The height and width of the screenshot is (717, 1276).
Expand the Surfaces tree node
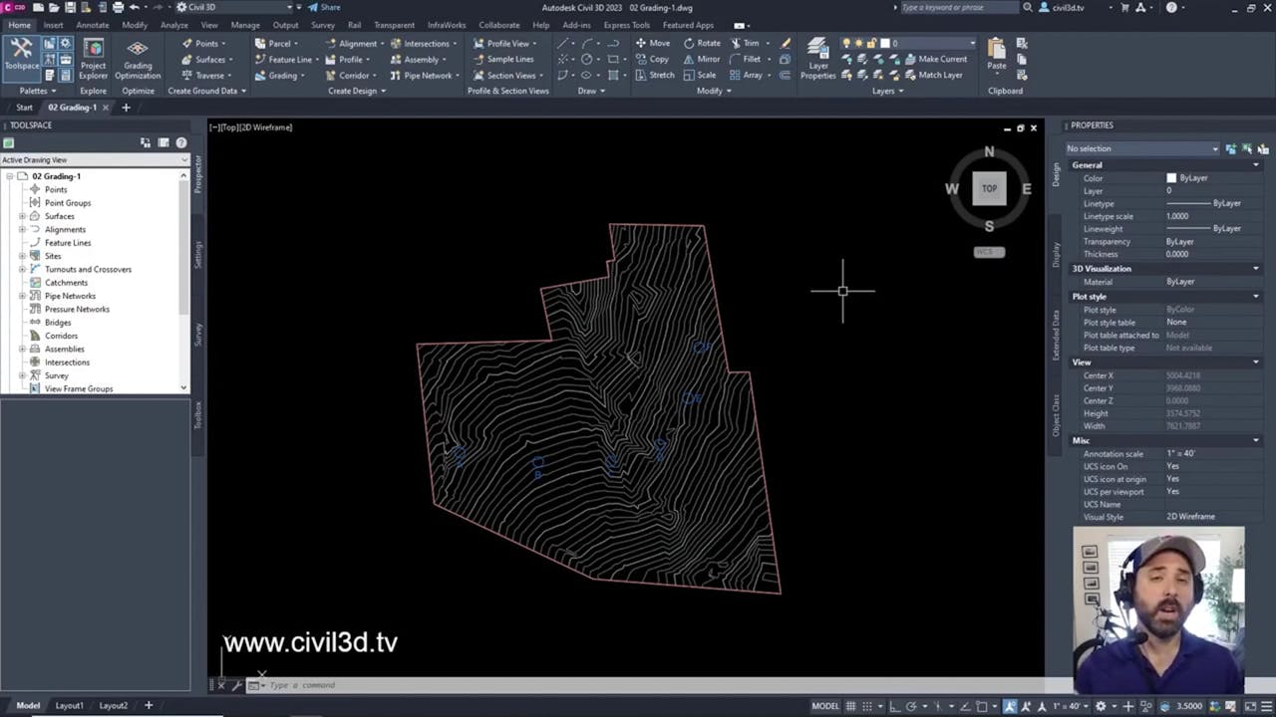tap(22, 216)
